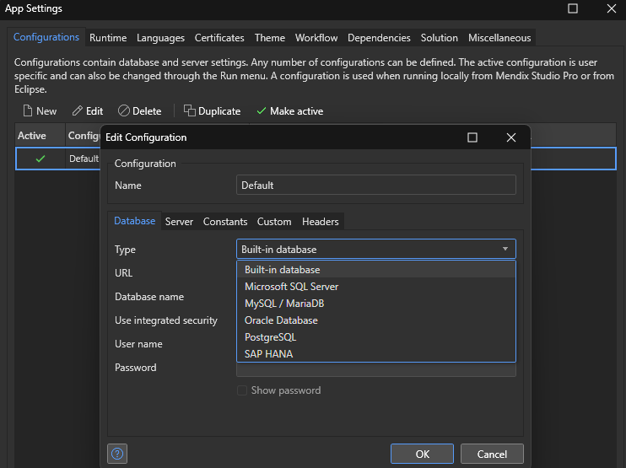Select SAP HANA database type
Screen dimensions: 626x468
[x=376, y=354]
